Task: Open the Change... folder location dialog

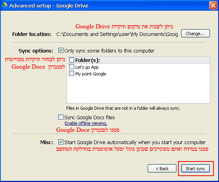Action: (195, 34)
